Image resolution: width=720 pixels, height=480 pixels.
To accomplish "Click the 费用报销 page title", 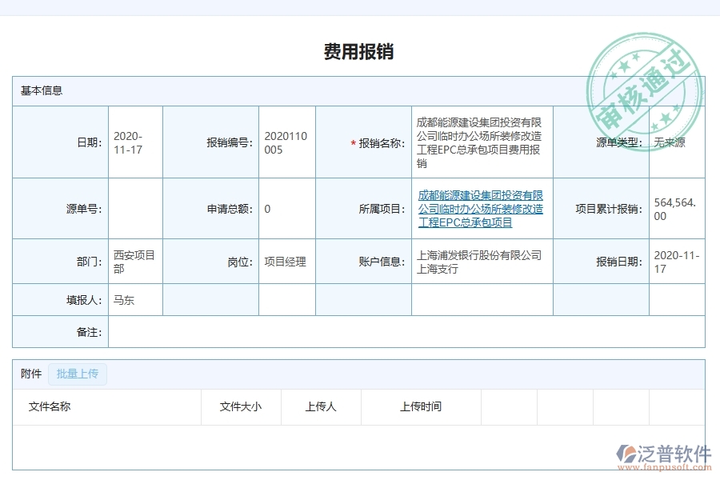I will [360, 50].
